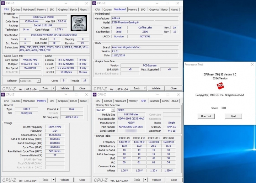Click Close button in the SPD window

tap(174, 180)
